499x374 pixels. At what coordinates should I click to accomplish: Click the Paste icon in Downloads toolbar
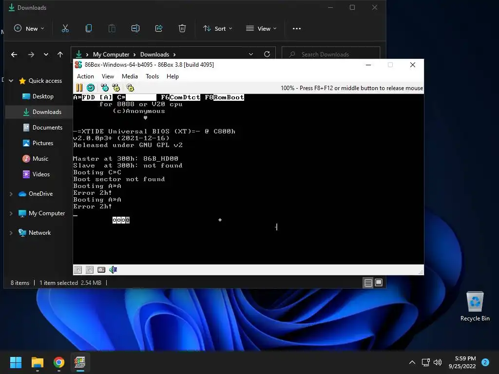click(112, 29)
